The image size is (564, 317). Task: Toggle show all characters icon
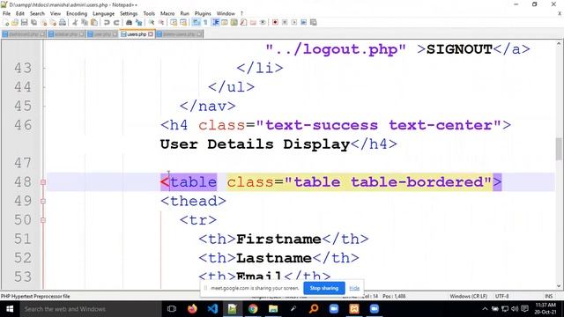(x=205, y=22)
